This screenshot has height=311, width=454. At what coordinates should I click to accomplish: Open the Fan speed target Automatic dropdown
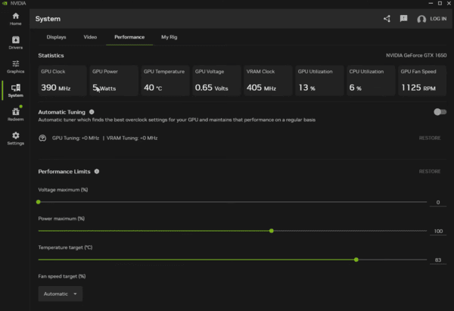(x=61, y=294)
